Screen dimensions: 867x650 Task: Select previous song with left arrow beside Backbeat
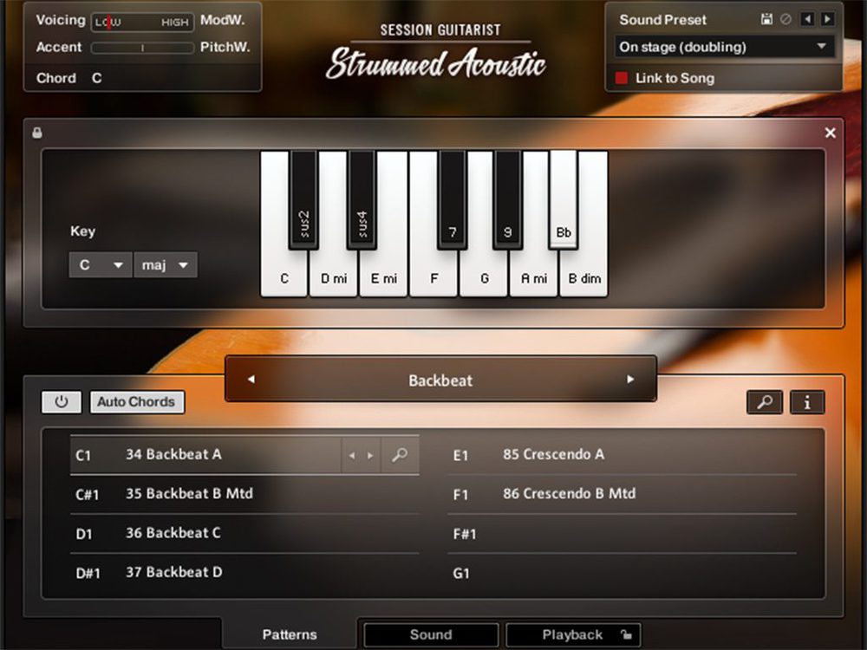(x=251, y=380)
